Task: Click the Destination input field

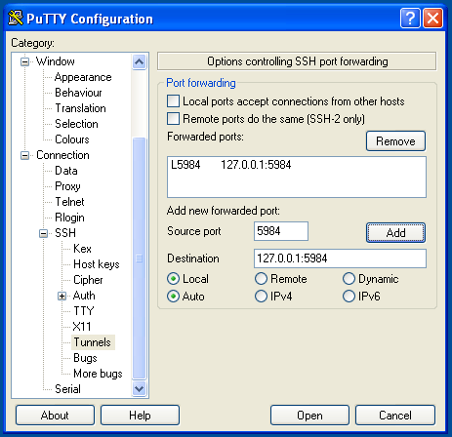Action: tap(340, 258)
